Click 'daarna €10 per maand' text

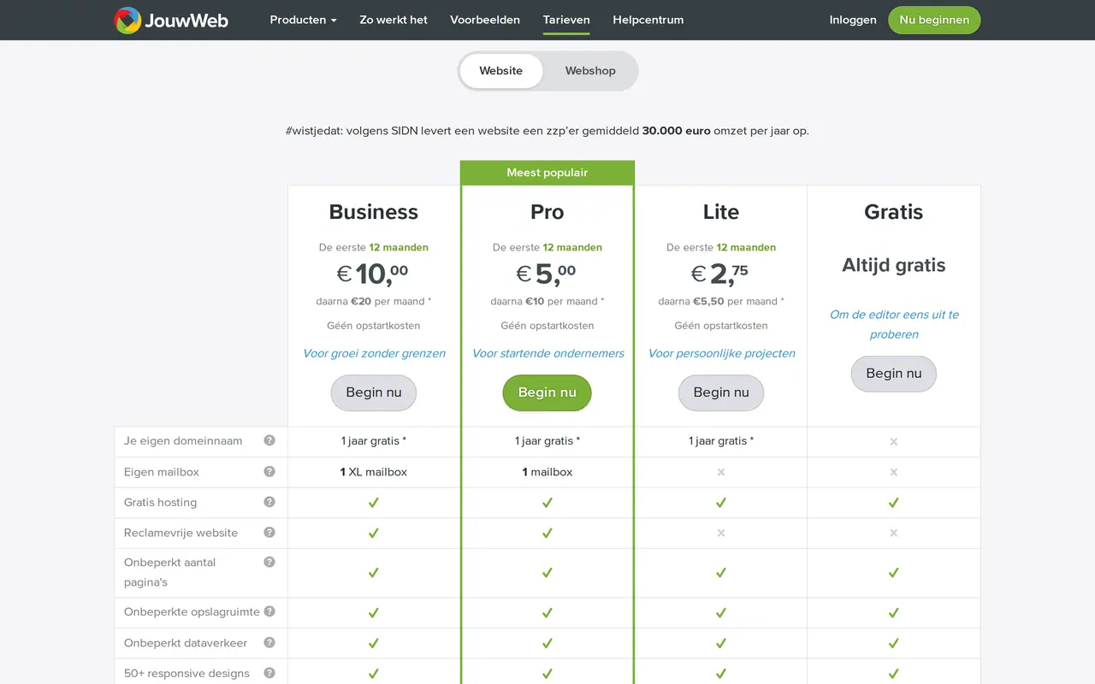[547, 301]
